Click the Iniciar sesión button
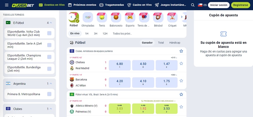 [219, 5]
